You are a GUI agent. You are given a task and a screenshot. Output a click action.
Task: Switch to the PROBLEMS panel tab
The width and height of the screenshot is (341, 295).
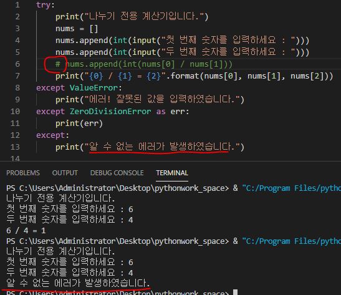pyautogui.click(x=23, y=173)
